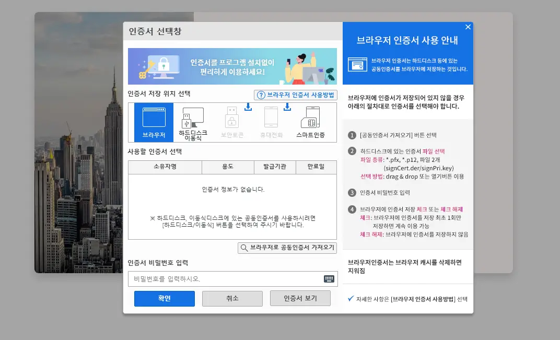Click the download arrow above 보안토큰
Image resolution: width=560 pixels, height=340 pixels.
(x=248, y=108)
